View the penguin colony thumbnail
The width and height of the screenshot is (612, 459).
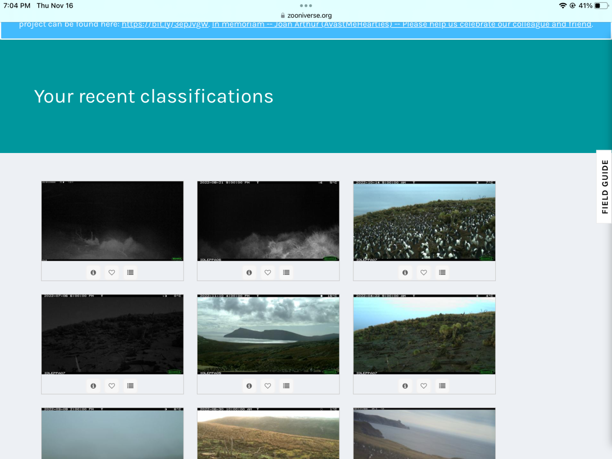click(x=424, y=221)
